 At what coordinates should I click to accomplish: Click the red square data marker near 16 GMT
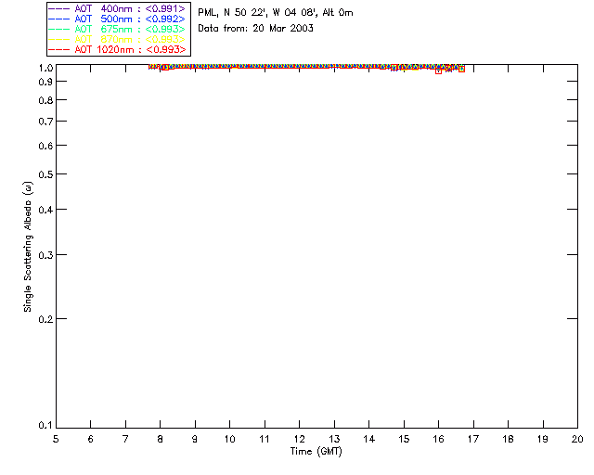coord(438,71)
